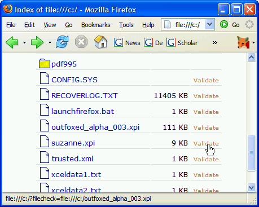Open the Go menu
This screenshot has height=207, width=259.
coord(69,25)
